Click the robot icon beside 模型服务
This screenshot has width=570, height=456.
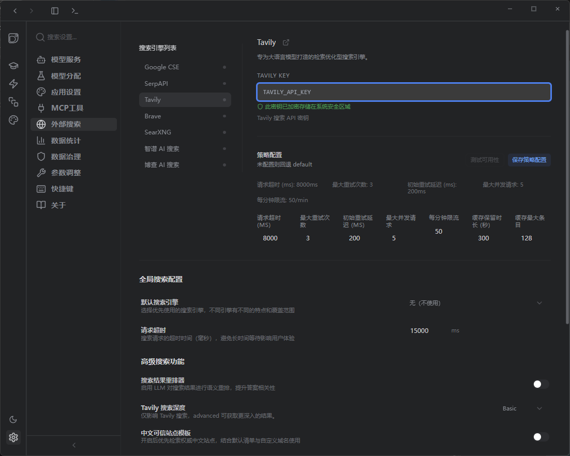[41, 59]
